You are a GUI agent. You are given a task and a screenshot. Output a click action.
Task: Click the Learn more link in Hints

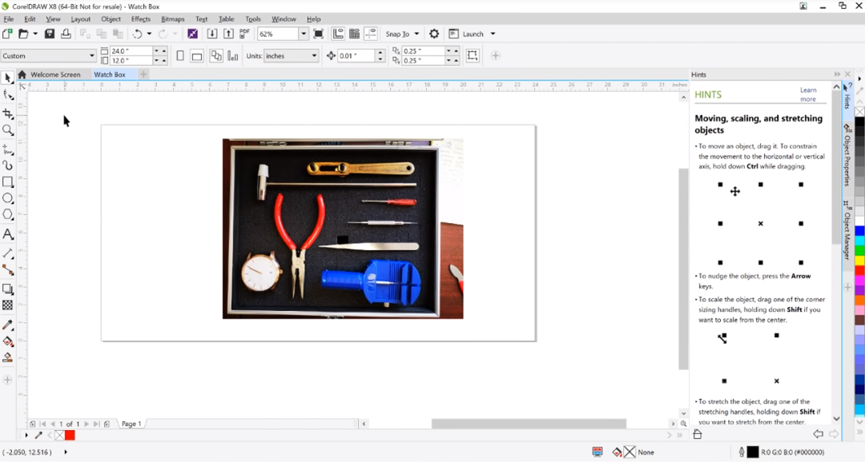point(810,94)
